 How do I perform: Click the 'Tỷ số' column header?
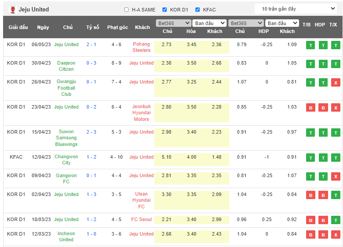pyautogui.click(x=92, y=27)
